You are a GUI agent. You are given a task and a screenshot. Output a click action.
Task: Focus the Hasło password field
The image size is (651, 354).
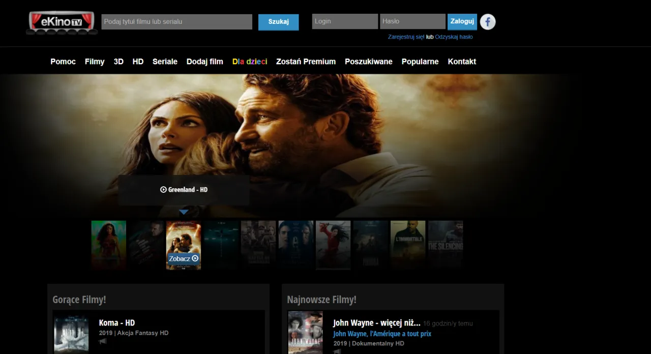click(x=412, y=21)
